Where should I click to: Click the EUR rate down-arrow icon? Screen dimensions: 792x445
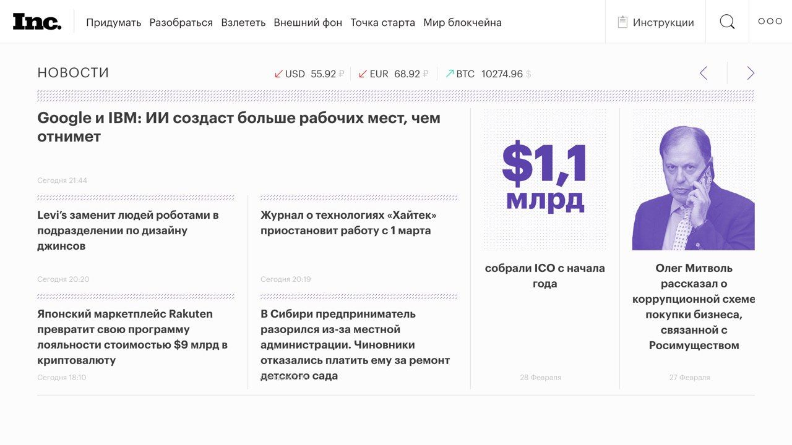pyautogui.click(x=363, y=74)
